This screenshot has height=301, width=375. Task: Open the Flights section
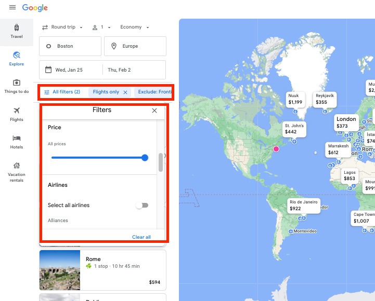17,114
